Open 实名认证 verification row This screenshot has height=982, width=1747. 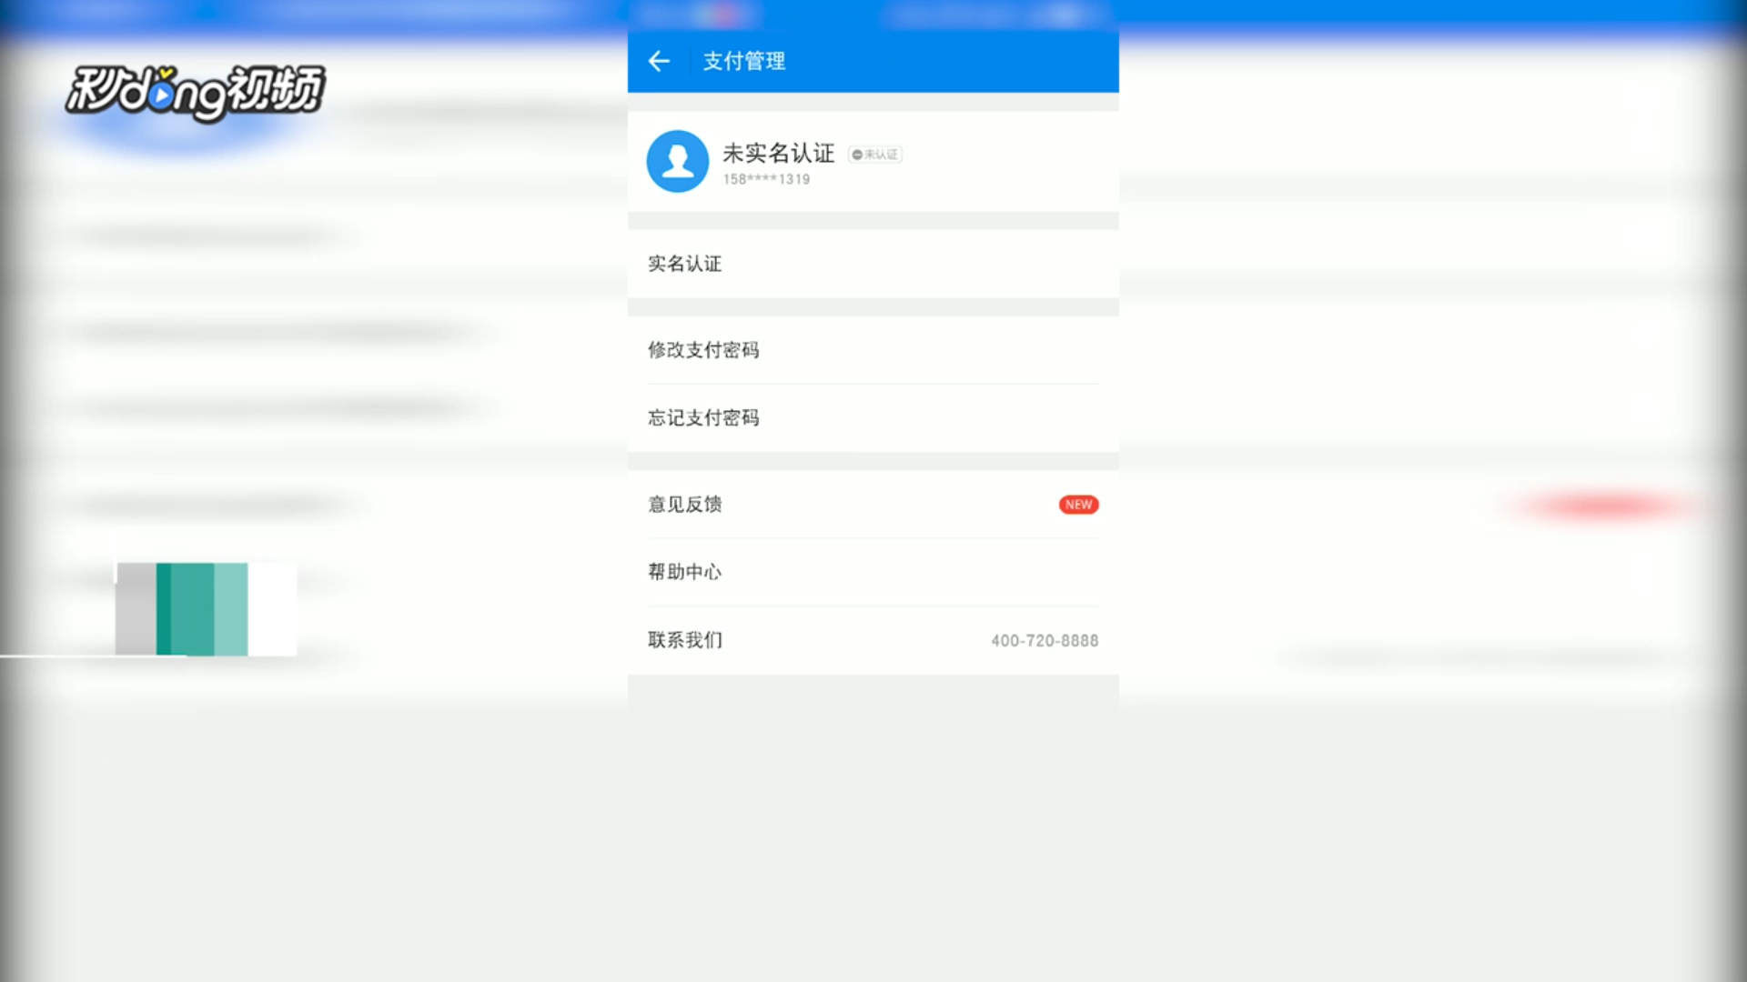coord(684,264)
